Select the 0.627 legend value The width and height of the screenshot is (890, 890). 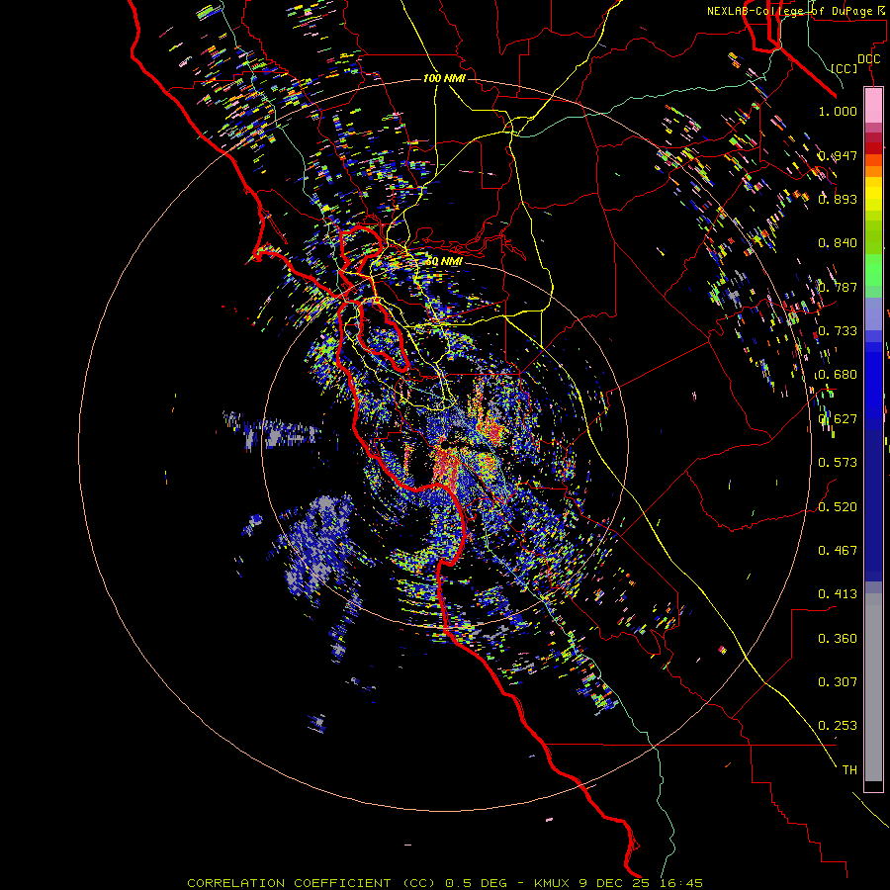pos(838,419)
